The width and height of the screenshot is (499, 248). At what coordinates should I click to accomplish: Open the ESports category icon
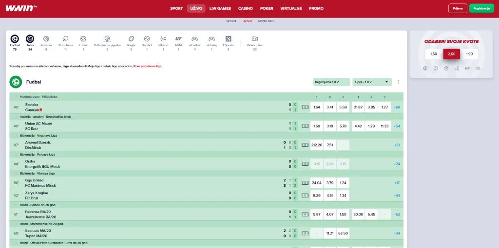[x=228, y=39]
